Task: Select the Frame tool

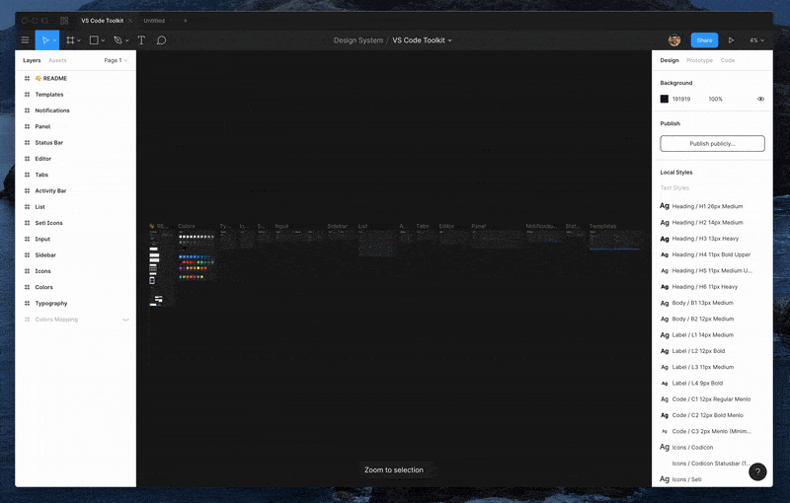Action: coord(70,40)
